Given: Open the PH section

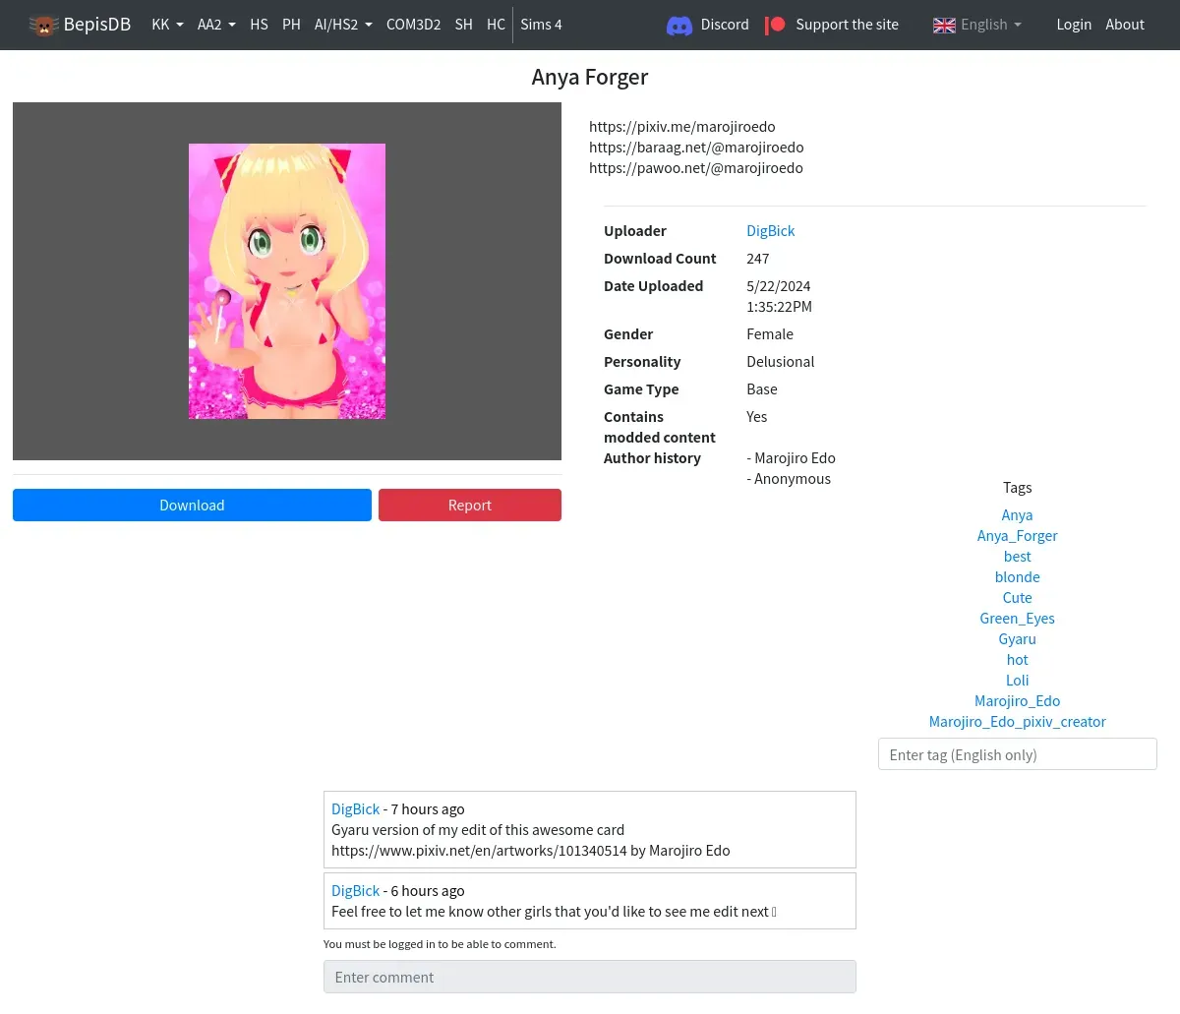Looking at the screenshot, I should coord(291,25).
